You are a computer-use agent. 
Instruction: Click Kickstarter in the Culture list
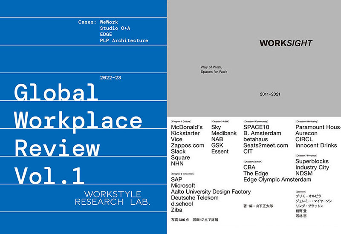(x=186, y=133)
